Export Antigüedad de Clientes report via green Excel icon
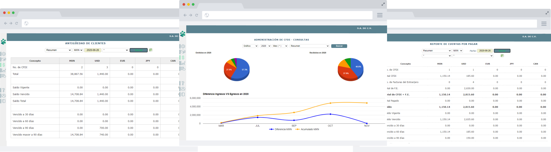The image size is (551, 152). tap(151, 50)
